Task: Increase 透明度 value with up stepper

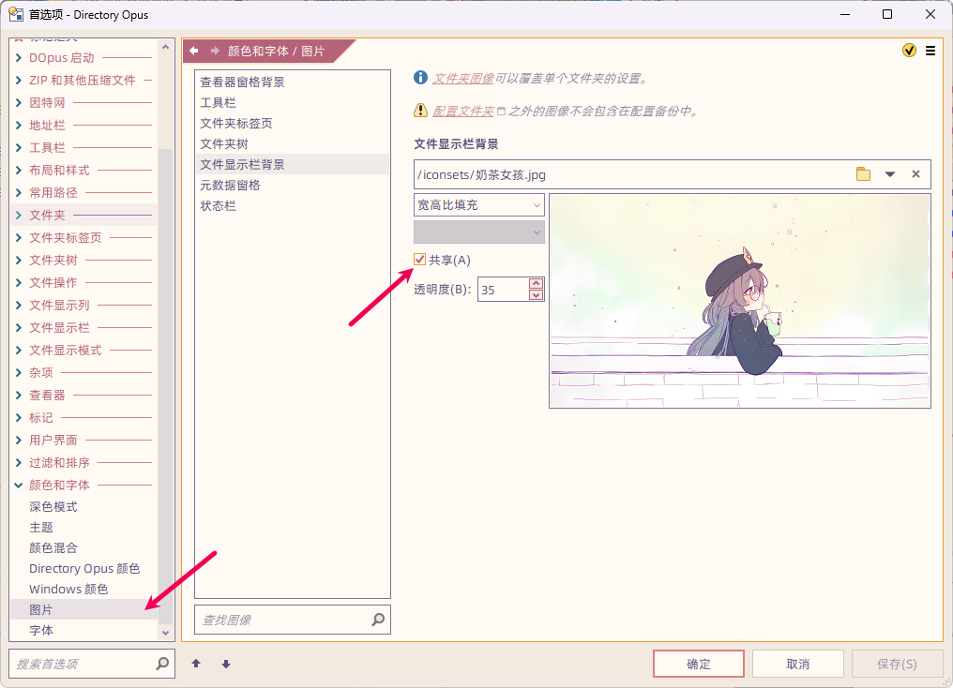Action: point(536,283)
